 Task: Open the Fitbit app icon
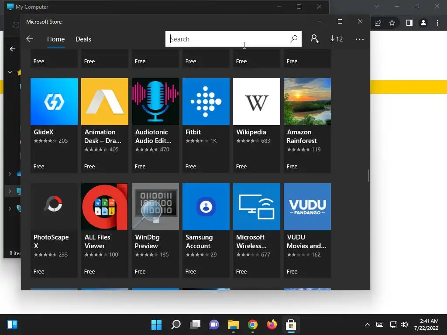click(206, 101)
